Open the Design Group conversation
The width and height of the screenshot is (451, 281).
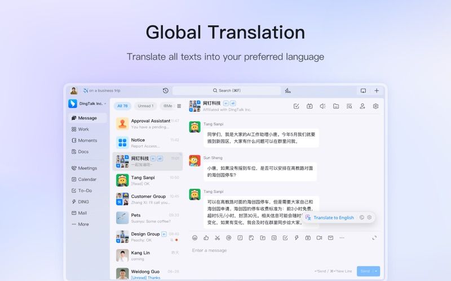click(148, 237)
